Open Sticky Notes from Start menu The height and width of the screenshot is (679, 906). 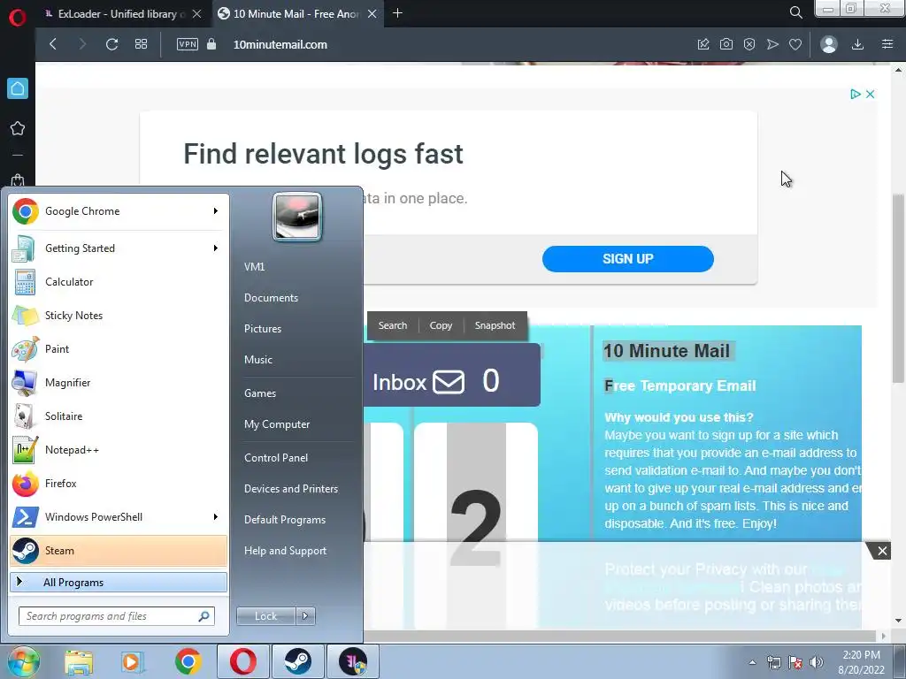(119, 316)
